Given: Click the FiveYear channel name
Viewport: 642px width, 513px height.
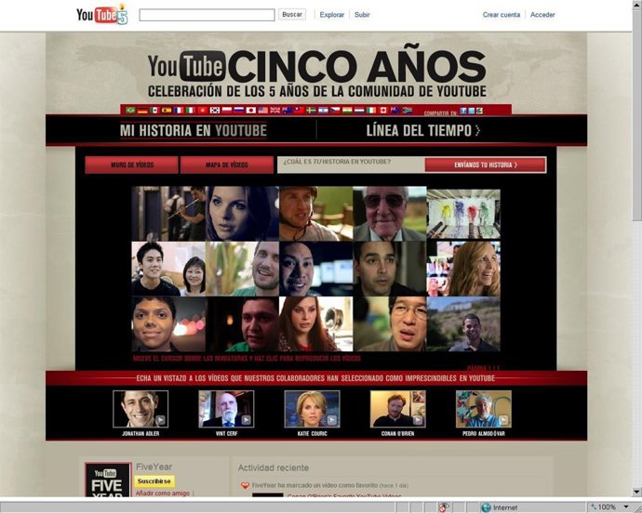Looking at the screenshot, I should [x=154, y=467].
